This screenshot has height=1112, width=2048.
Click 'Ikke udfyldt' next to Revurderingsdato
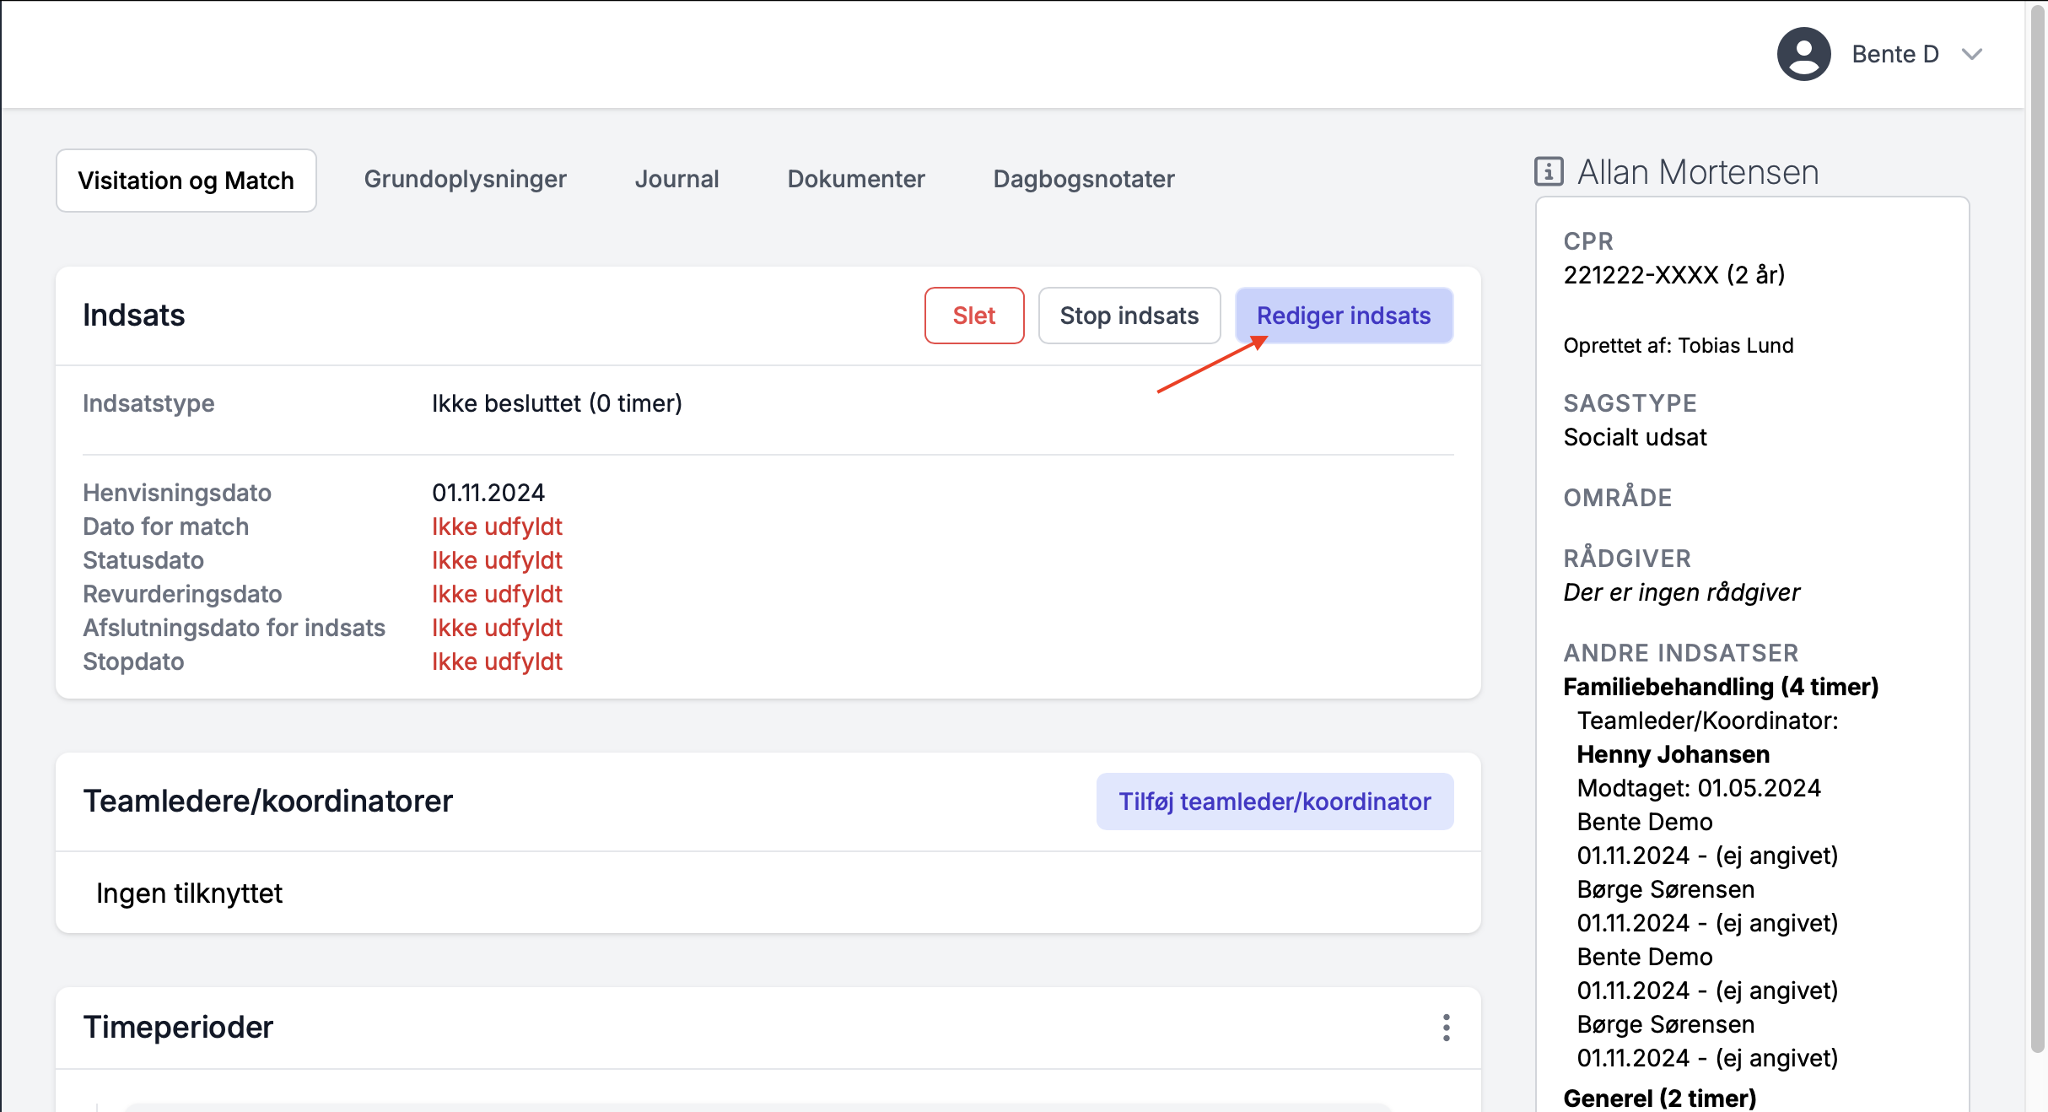[x=497, y=594]
